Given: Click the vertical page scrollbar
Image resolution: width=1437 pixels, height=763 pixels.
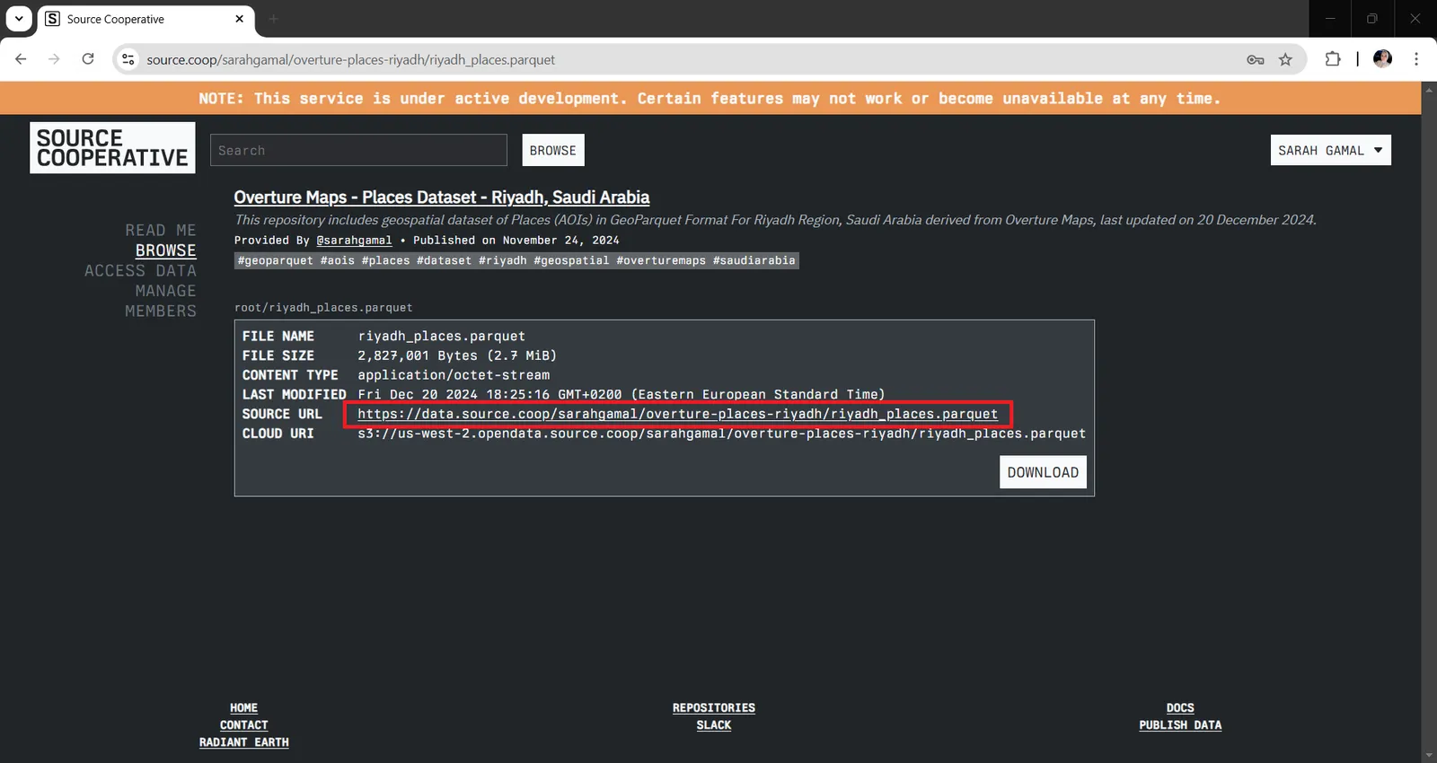Looking at the screenshot, I should click(x=1429, y=422).
